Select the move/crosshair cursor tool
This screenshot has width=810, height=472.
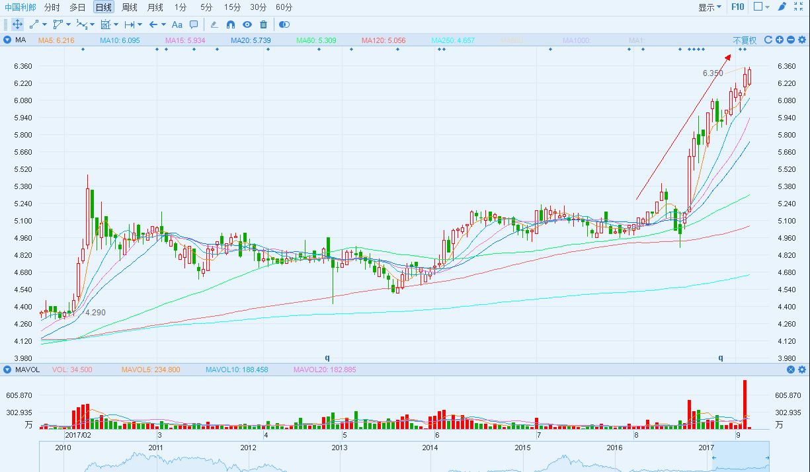pyautogui.click(x=17, y=24)
